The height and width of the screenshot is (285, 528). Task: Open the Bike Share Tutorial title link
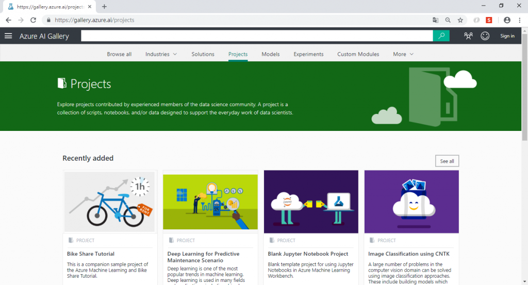pos(91,254)
